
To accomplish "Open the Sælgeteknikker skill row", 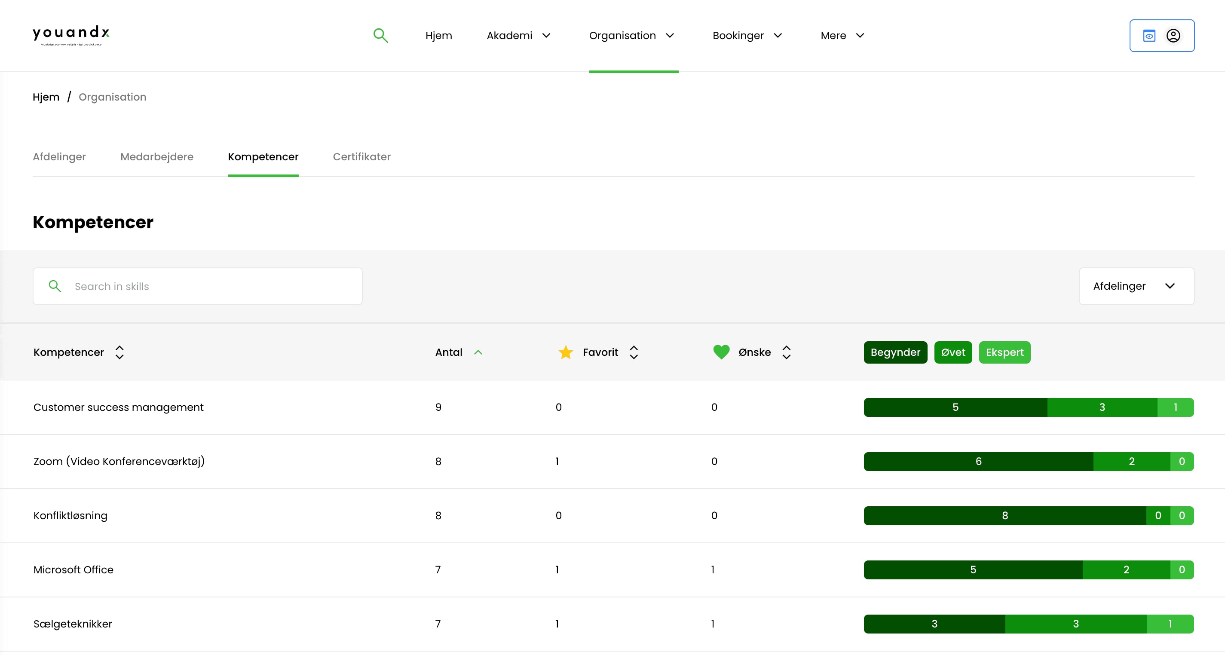I will coord(612,624).
